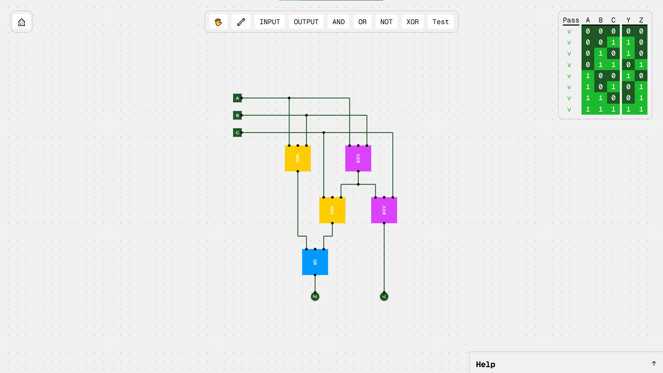
Task: Add an AND gate from toolbar
Action: [338, 22]
